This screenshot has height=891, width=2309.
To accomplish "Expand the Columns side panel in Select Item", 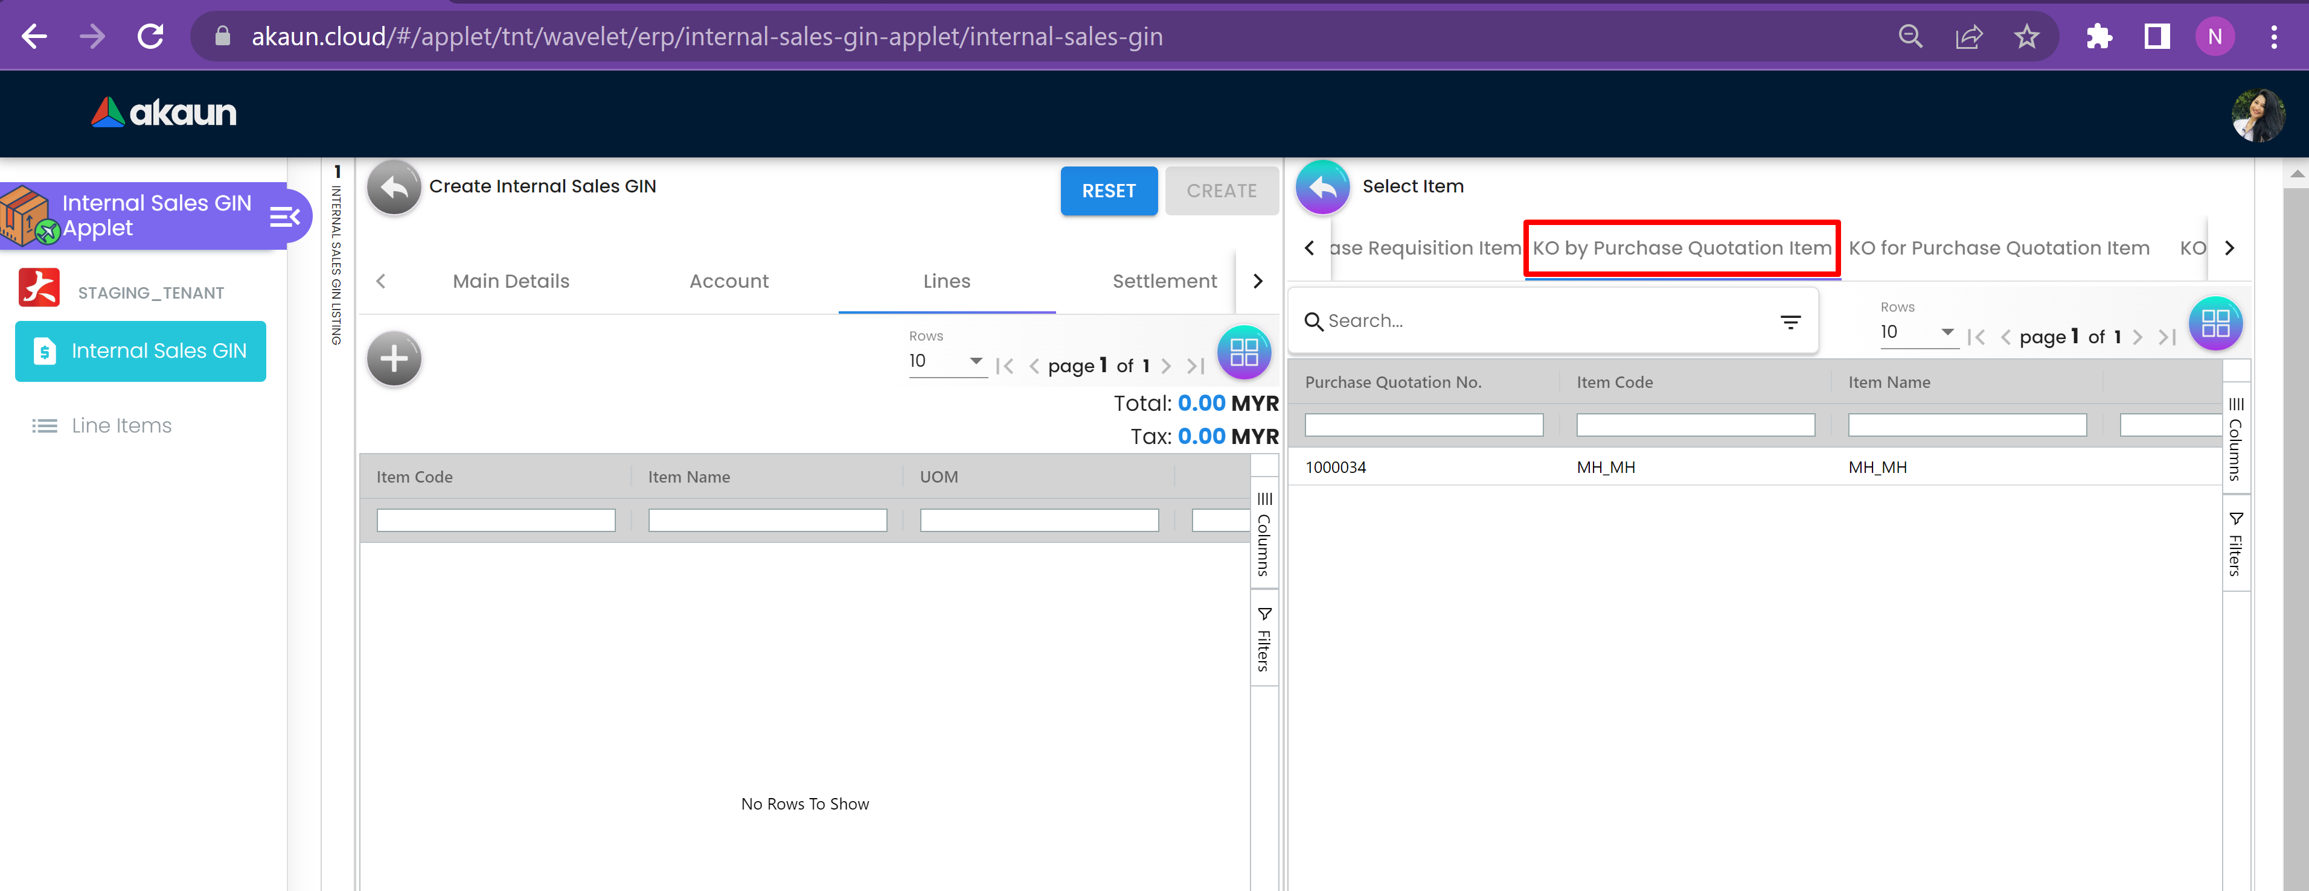I will pos(2235,439).
